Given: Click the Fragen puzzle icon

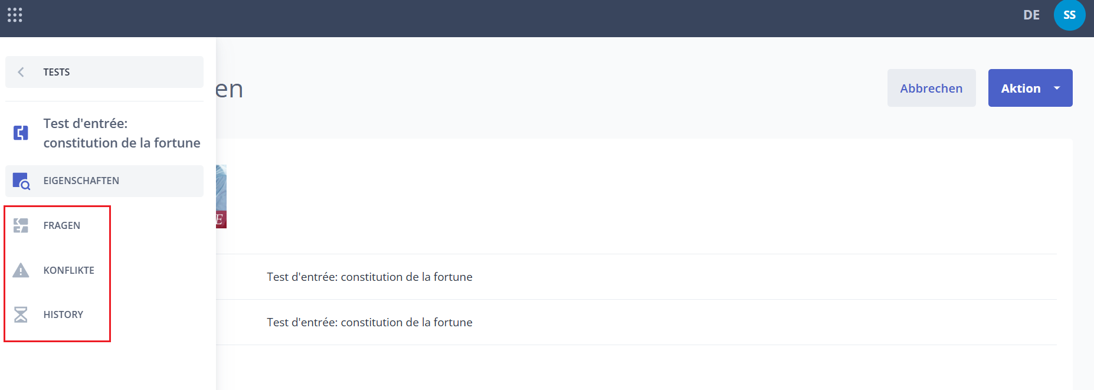Looking at the screenshot, I should 21,225.
